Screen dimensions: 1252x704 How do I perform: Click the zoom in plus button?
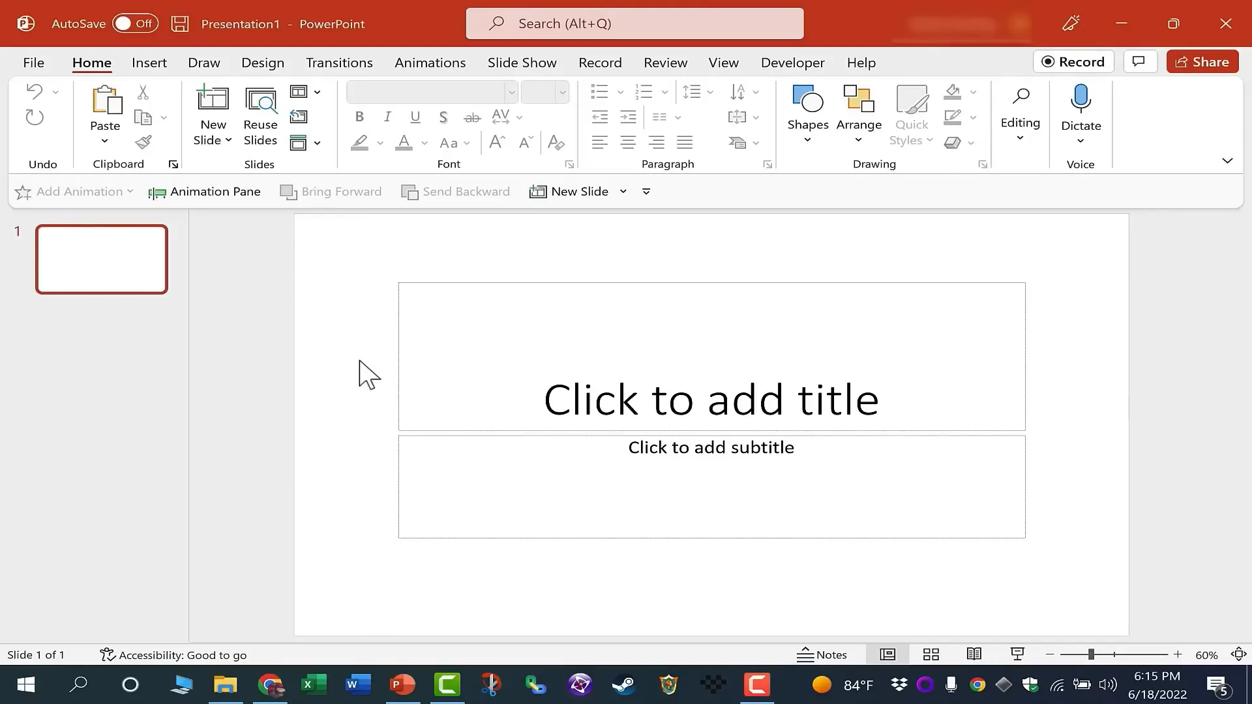click(1178, 654)
